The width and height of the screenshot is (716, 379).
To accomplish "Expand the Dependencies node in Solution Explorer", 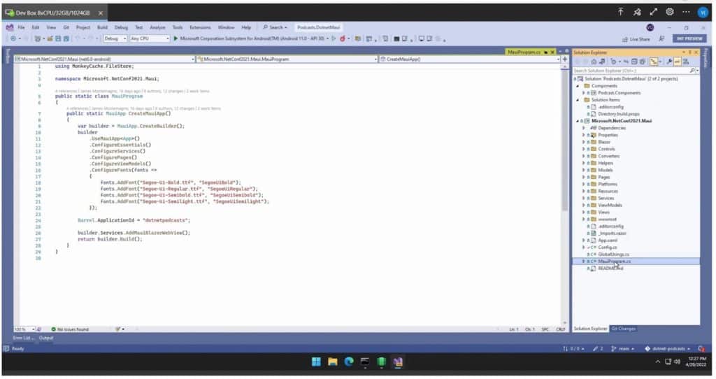I will (584, 128).
